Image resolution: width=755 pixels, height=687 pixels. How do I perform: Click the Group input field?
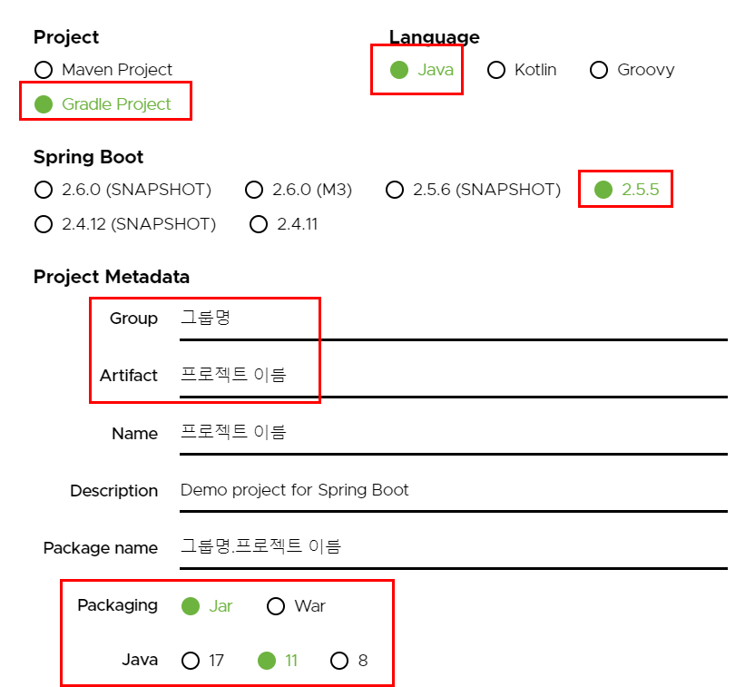point(363,319)
